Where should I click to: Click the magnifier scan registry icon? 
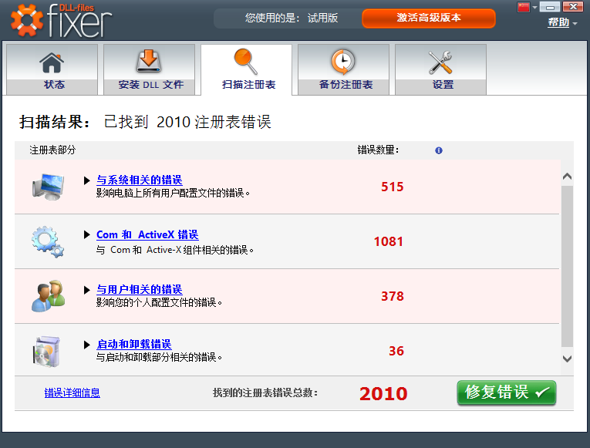click(x=246, y=61)
